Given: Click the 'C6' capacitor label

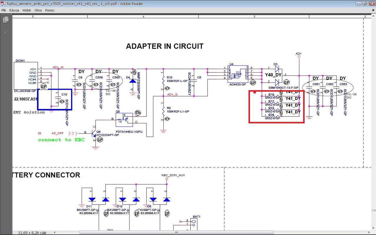Looking at the screenshot, I should point(199,78).
